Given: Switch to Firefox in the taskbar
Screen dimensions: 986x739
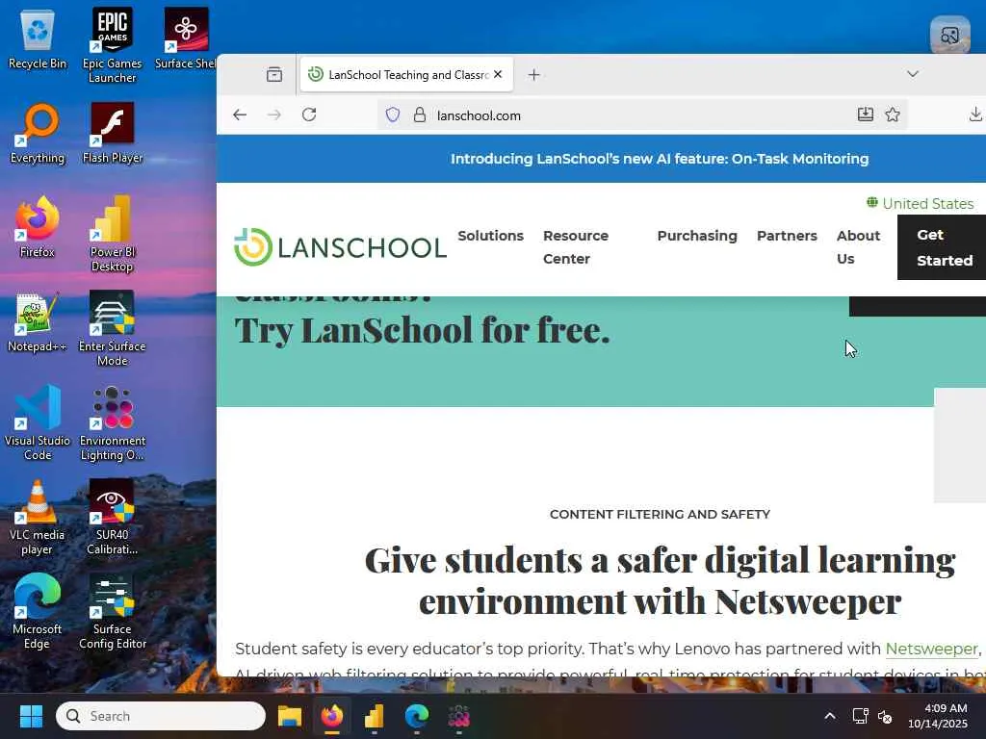Looking at the screenshot, I should click(332, 716).
